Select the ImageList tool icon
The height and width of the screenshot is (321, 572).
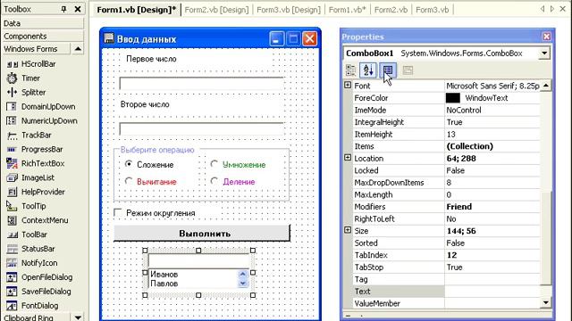12,177
